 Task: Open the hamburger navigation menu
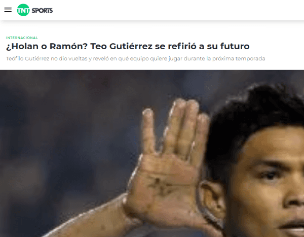pos(8,10)
